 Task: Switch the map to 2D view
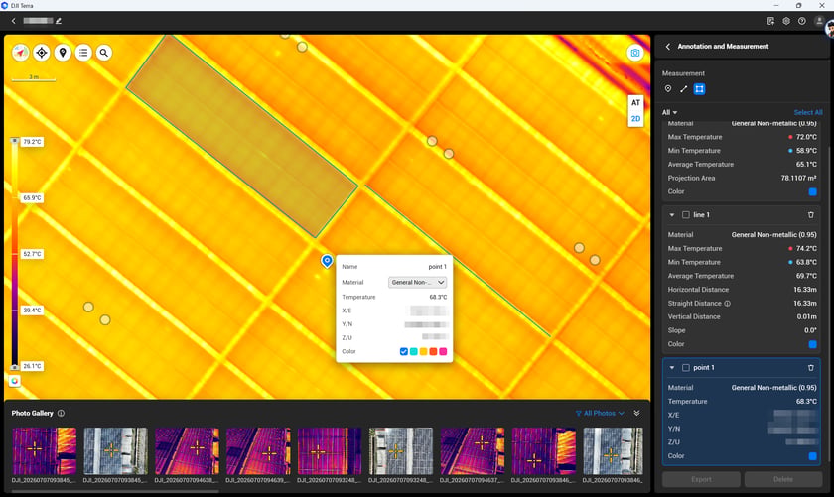pos(635,118)
